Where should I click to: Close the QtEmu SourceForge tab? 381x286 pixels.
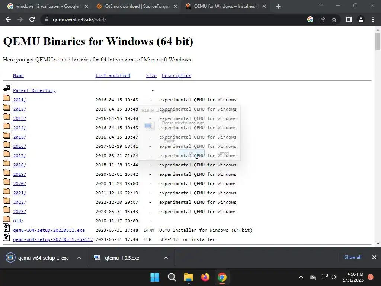point(175,7)
